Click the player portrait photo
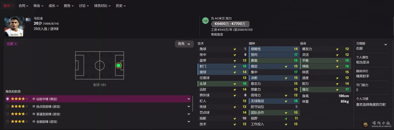This screenshot has width=394, height=130. click(x=14, y=26)
